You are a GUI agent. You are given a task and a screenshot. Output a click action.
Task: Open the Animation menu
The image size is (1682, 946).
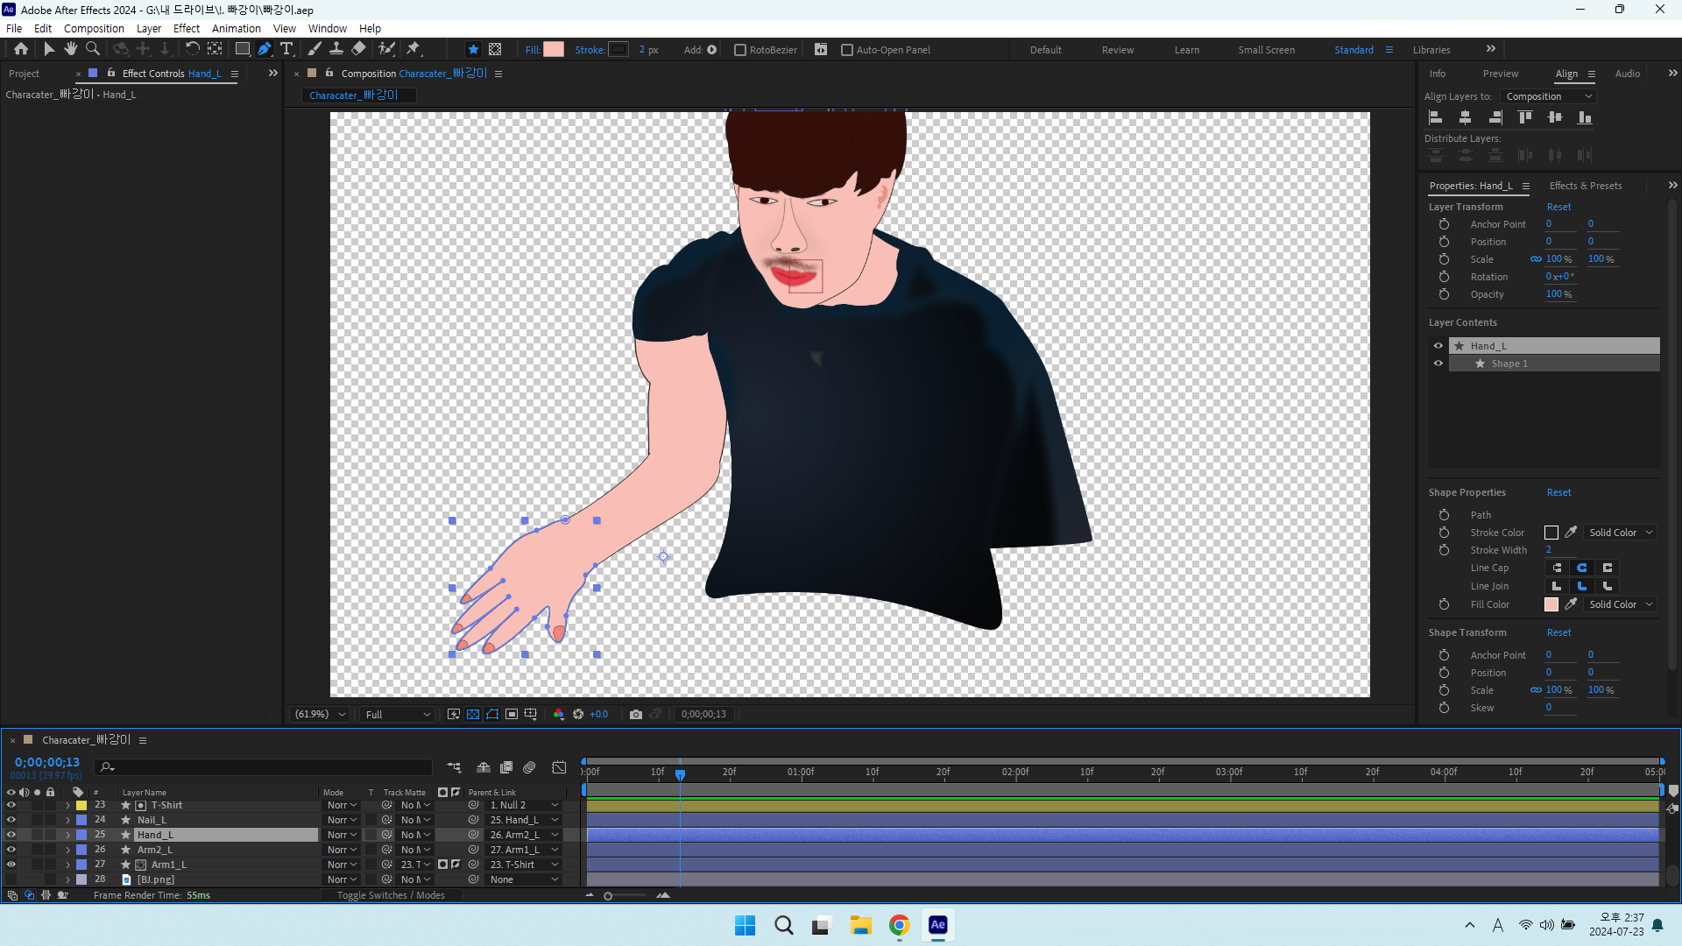[x=236, y=28]
